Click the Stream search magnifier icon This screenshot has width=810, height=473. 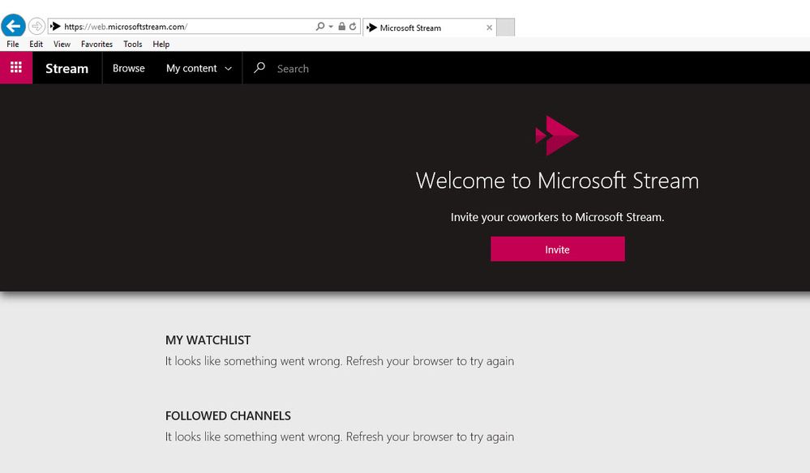[259, 67]
